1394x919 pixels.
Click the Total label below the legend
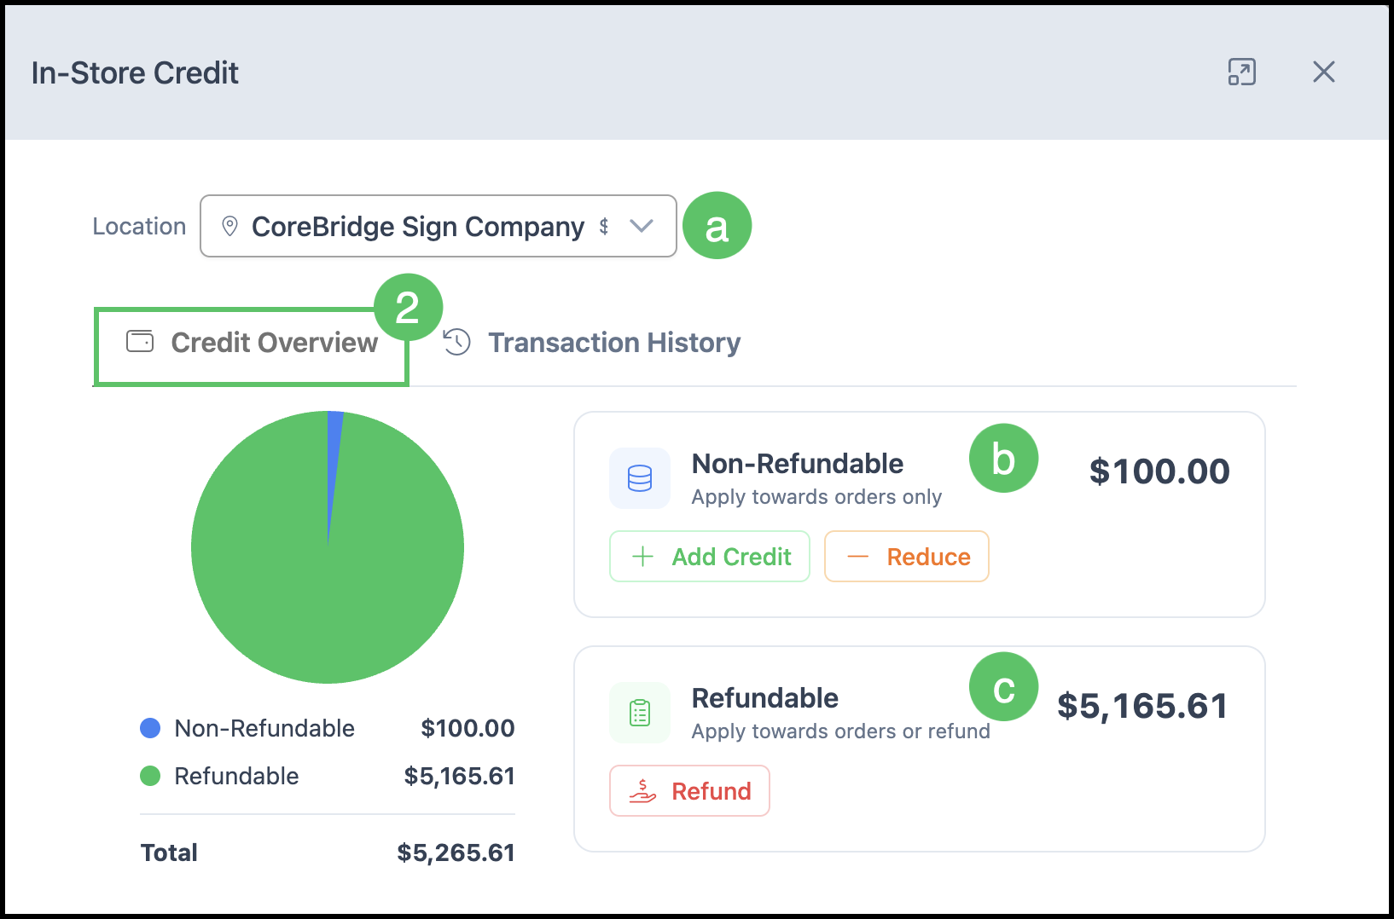click(169, 853)
